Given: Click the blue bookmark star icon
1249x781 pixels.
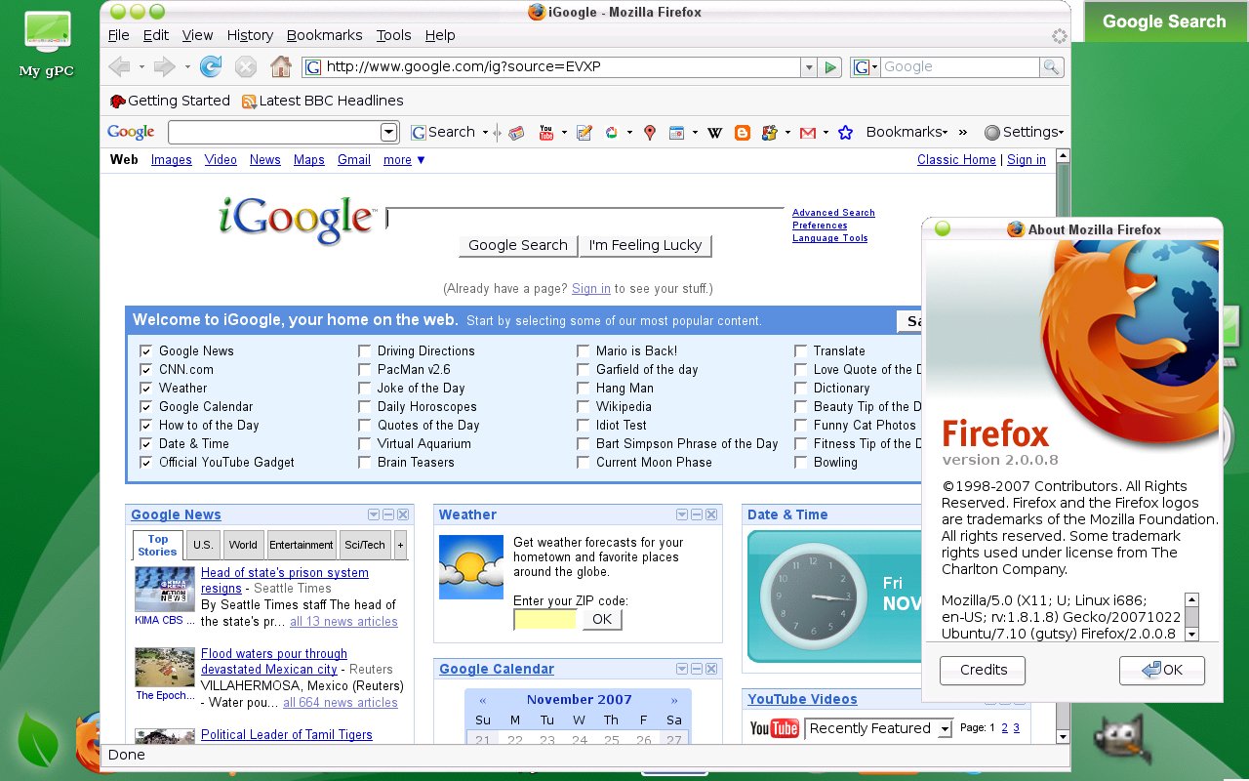Looking at the screenshot, I should coord(846,133).
